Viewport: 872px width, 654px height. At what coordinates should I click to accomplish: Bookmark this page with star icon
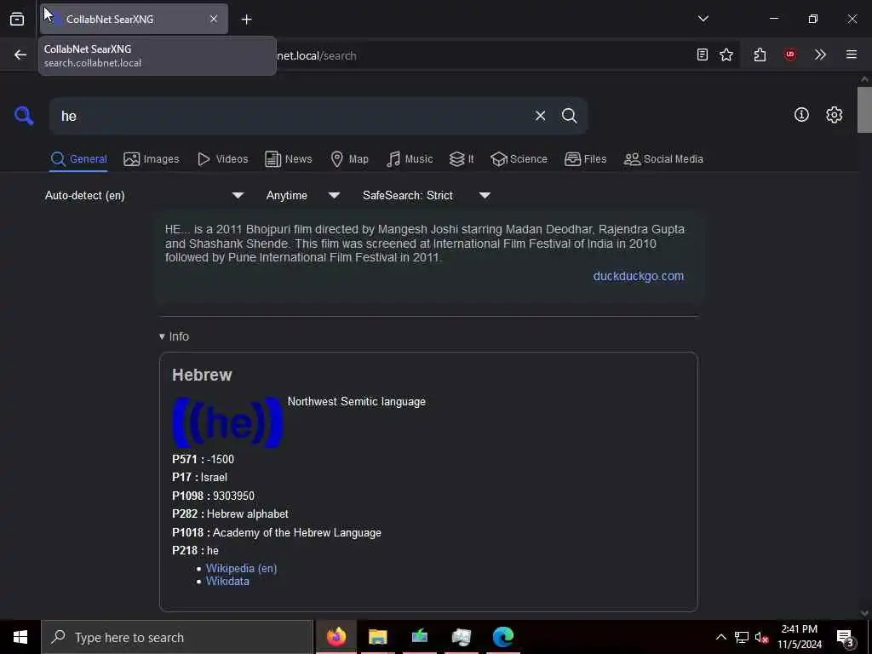[x=726, y=54]
